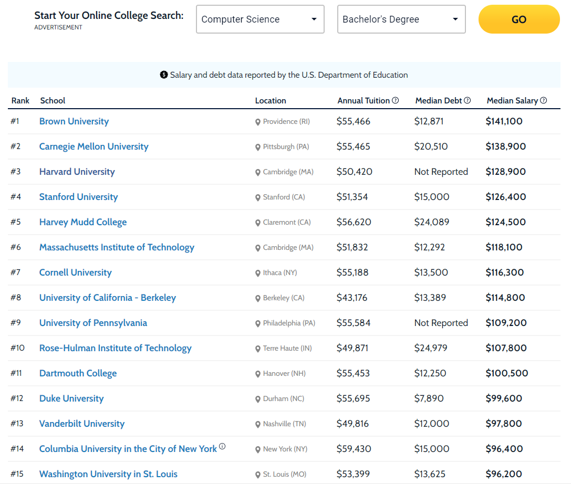The height and width of the screenshot is (484, 571).
Task: Click the Median Debt column header text
Action: [439, 100]
